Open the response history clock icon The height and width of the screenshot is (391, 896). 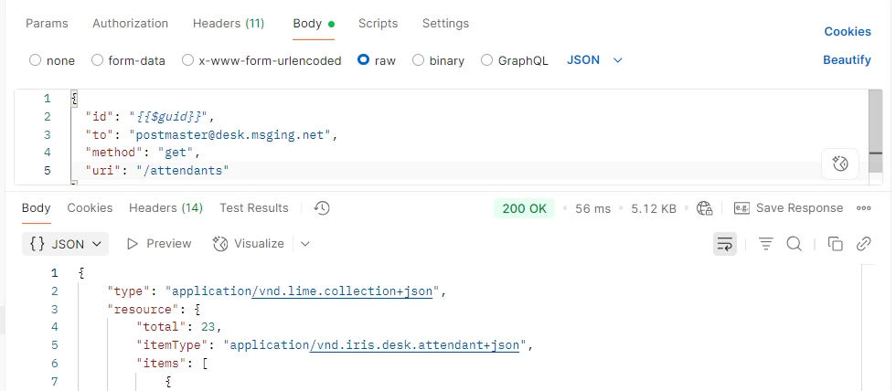(x=322, y=208)
